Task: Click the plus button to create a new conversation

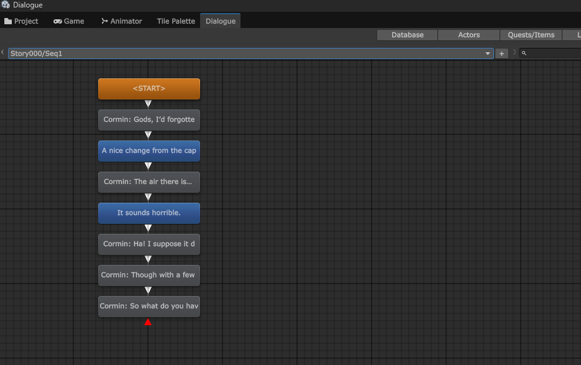Action: [501, 53]
